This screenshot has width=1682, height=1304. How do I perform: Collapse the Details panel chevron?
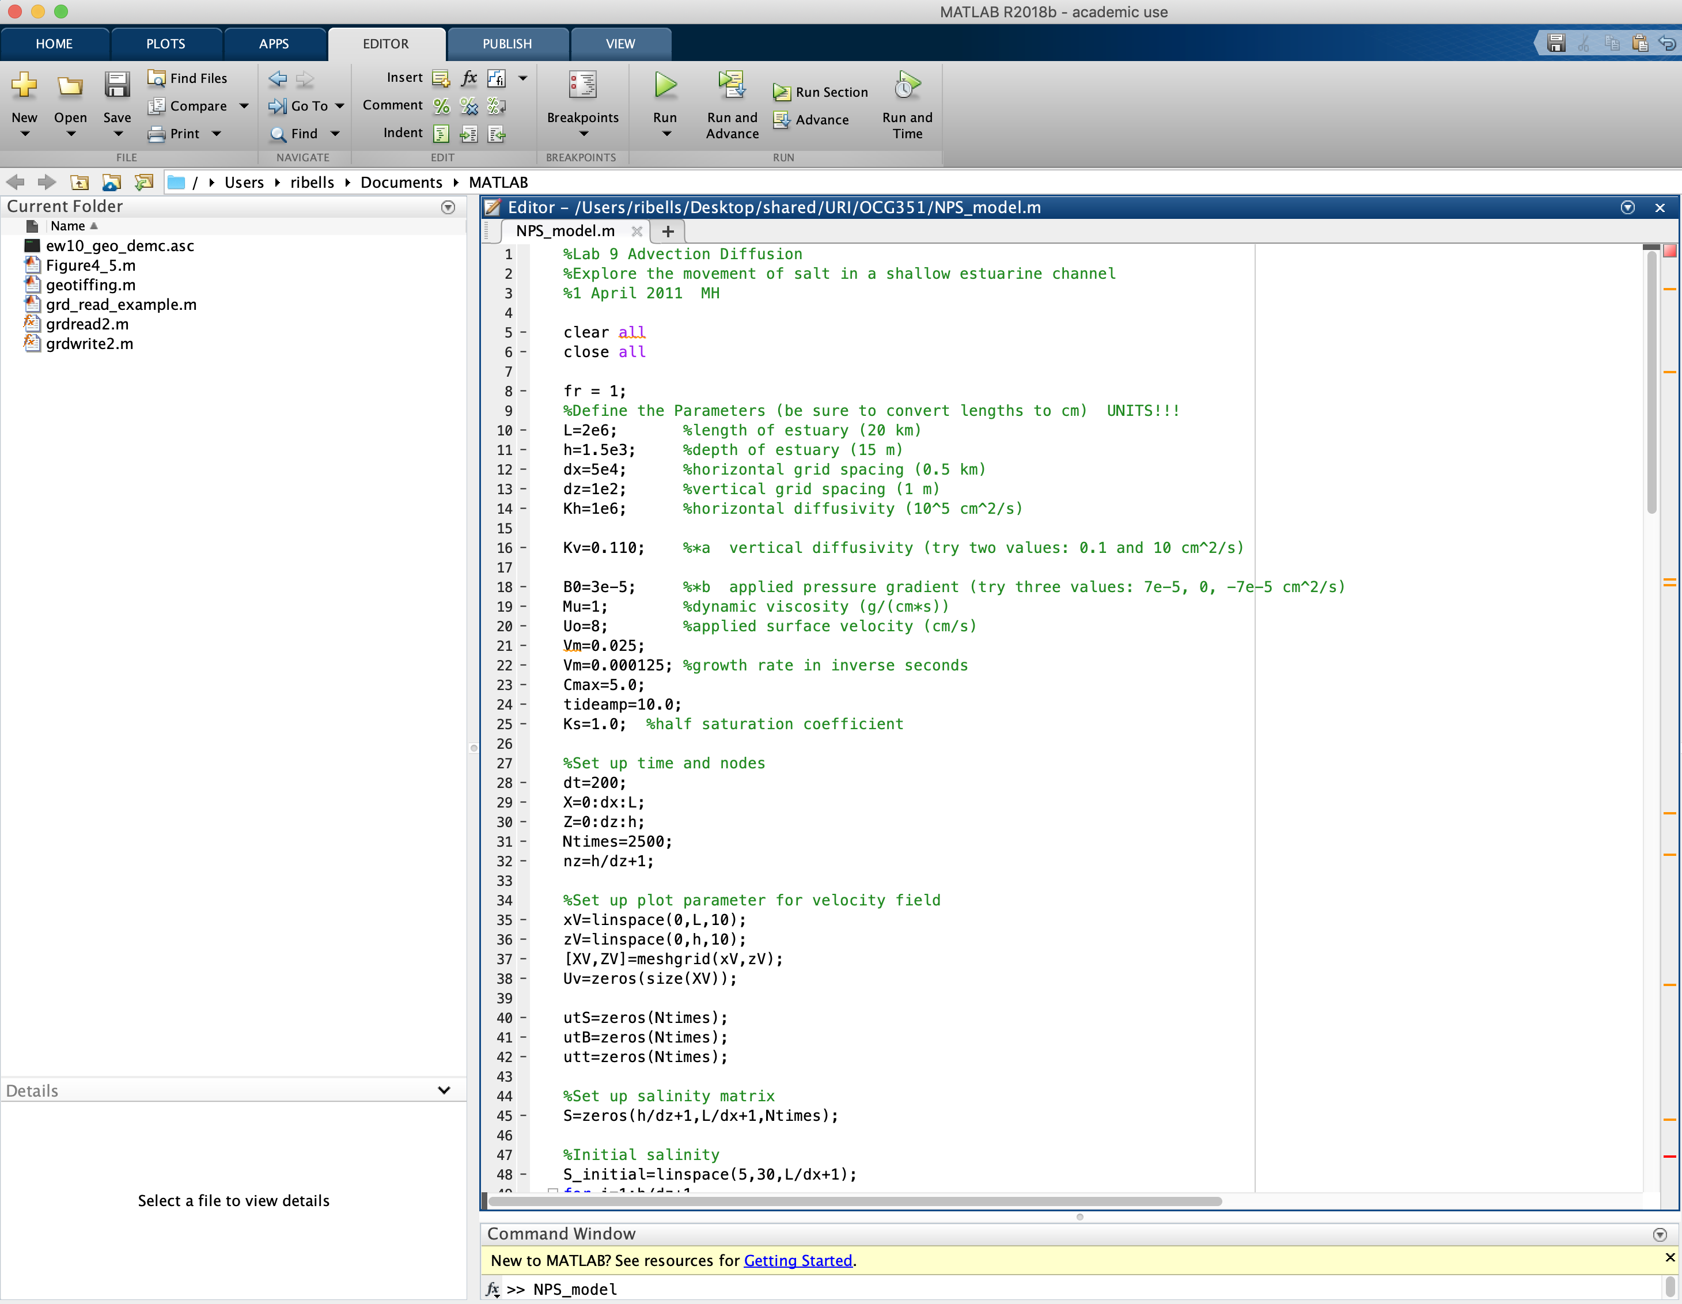[444, 1091]
